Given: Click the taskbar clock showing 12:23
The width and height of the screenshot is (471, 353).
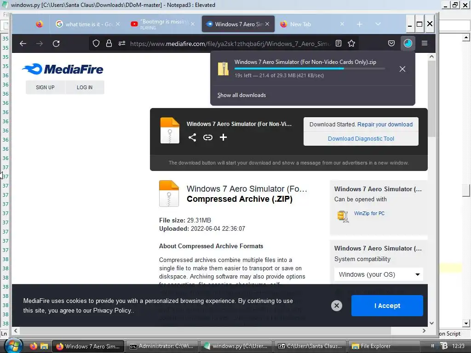Looking at the screenshot, I should pyautogui.click(x=458, y=346).
